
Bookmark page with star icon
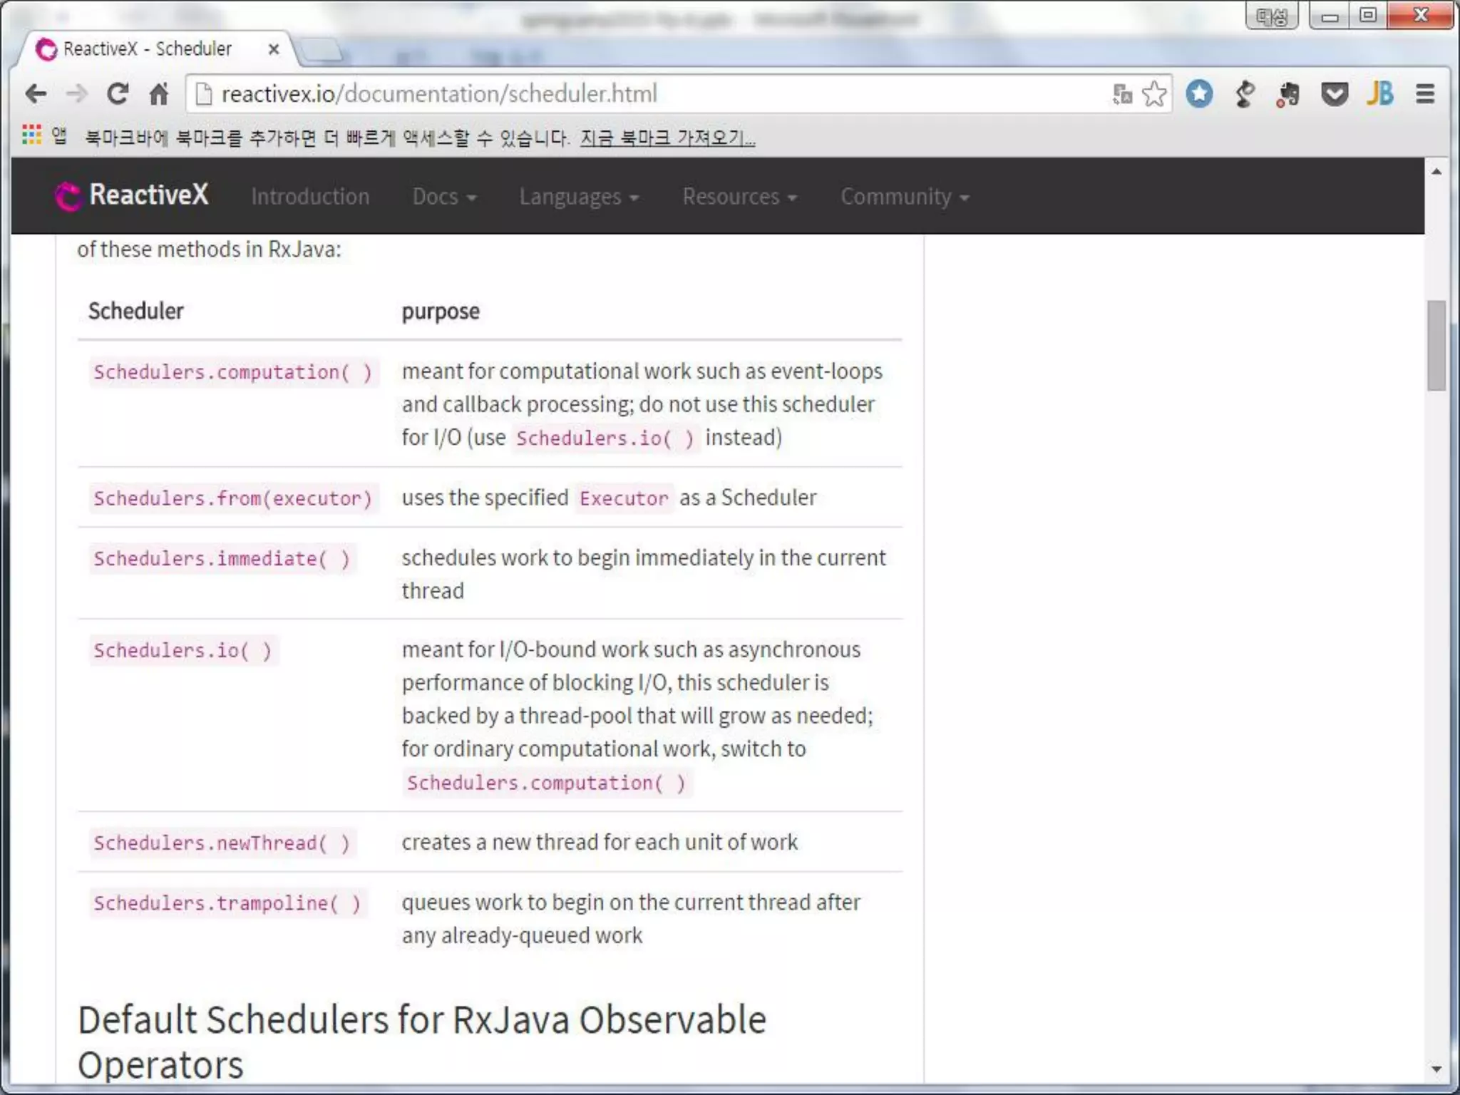[x=1154, y=93]
